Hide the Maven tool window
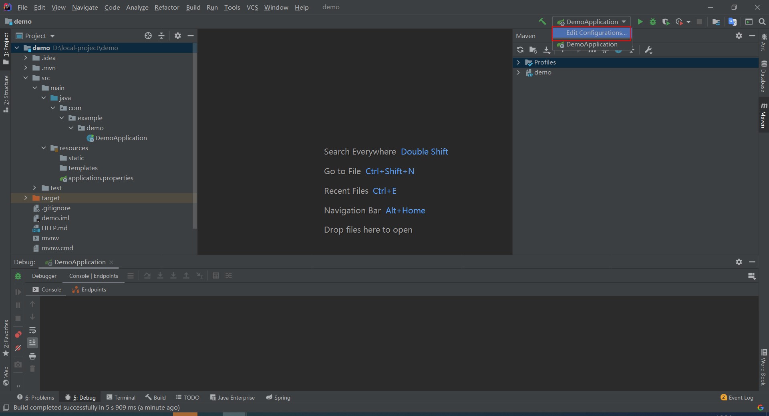 (x=752, y=36)
